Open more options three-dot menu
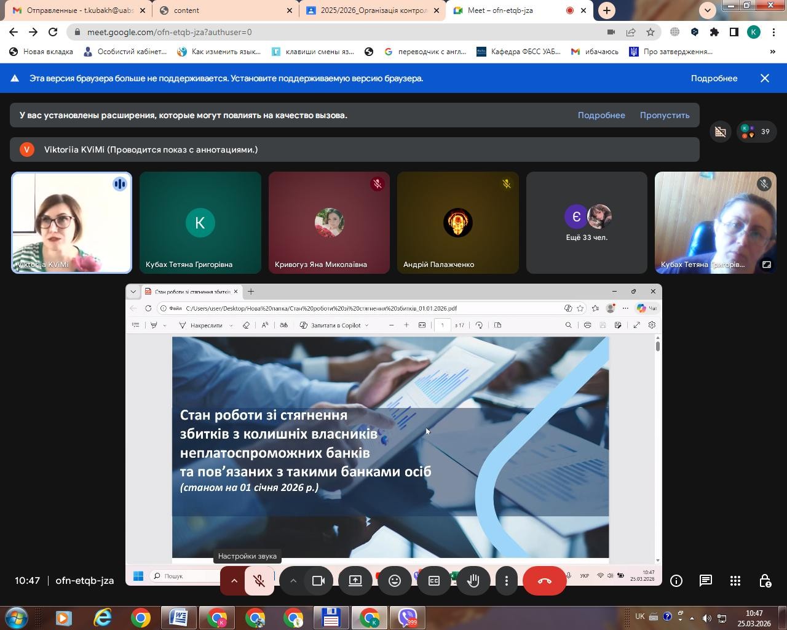This screenshot has height=630, width=787. tap(507, 581)
